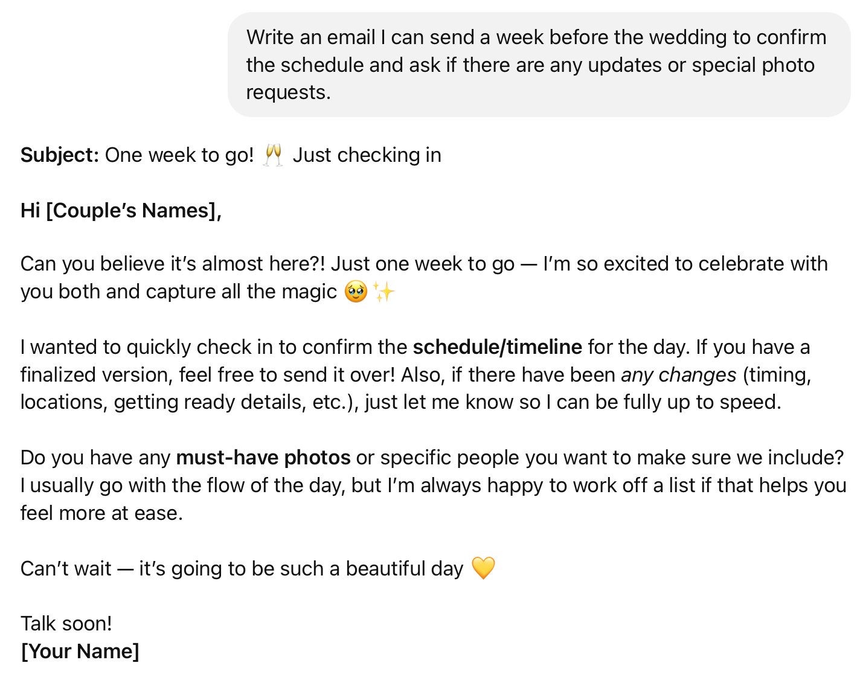Click the bold must-have photos text
Screen dimensions: 863x689
(263, 458)
